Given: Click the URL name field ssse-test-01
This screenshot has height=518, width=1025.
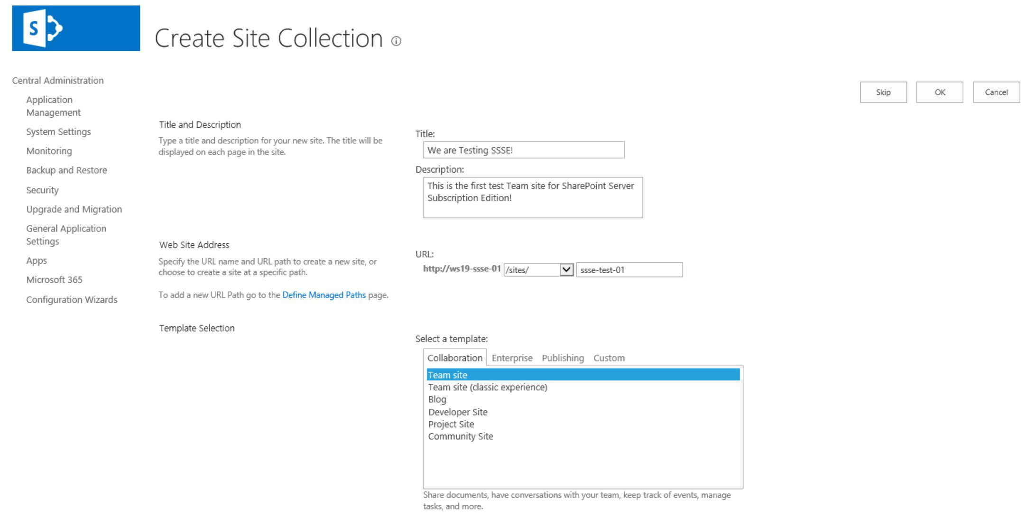Looking at the screenshot, I should 629,270.
